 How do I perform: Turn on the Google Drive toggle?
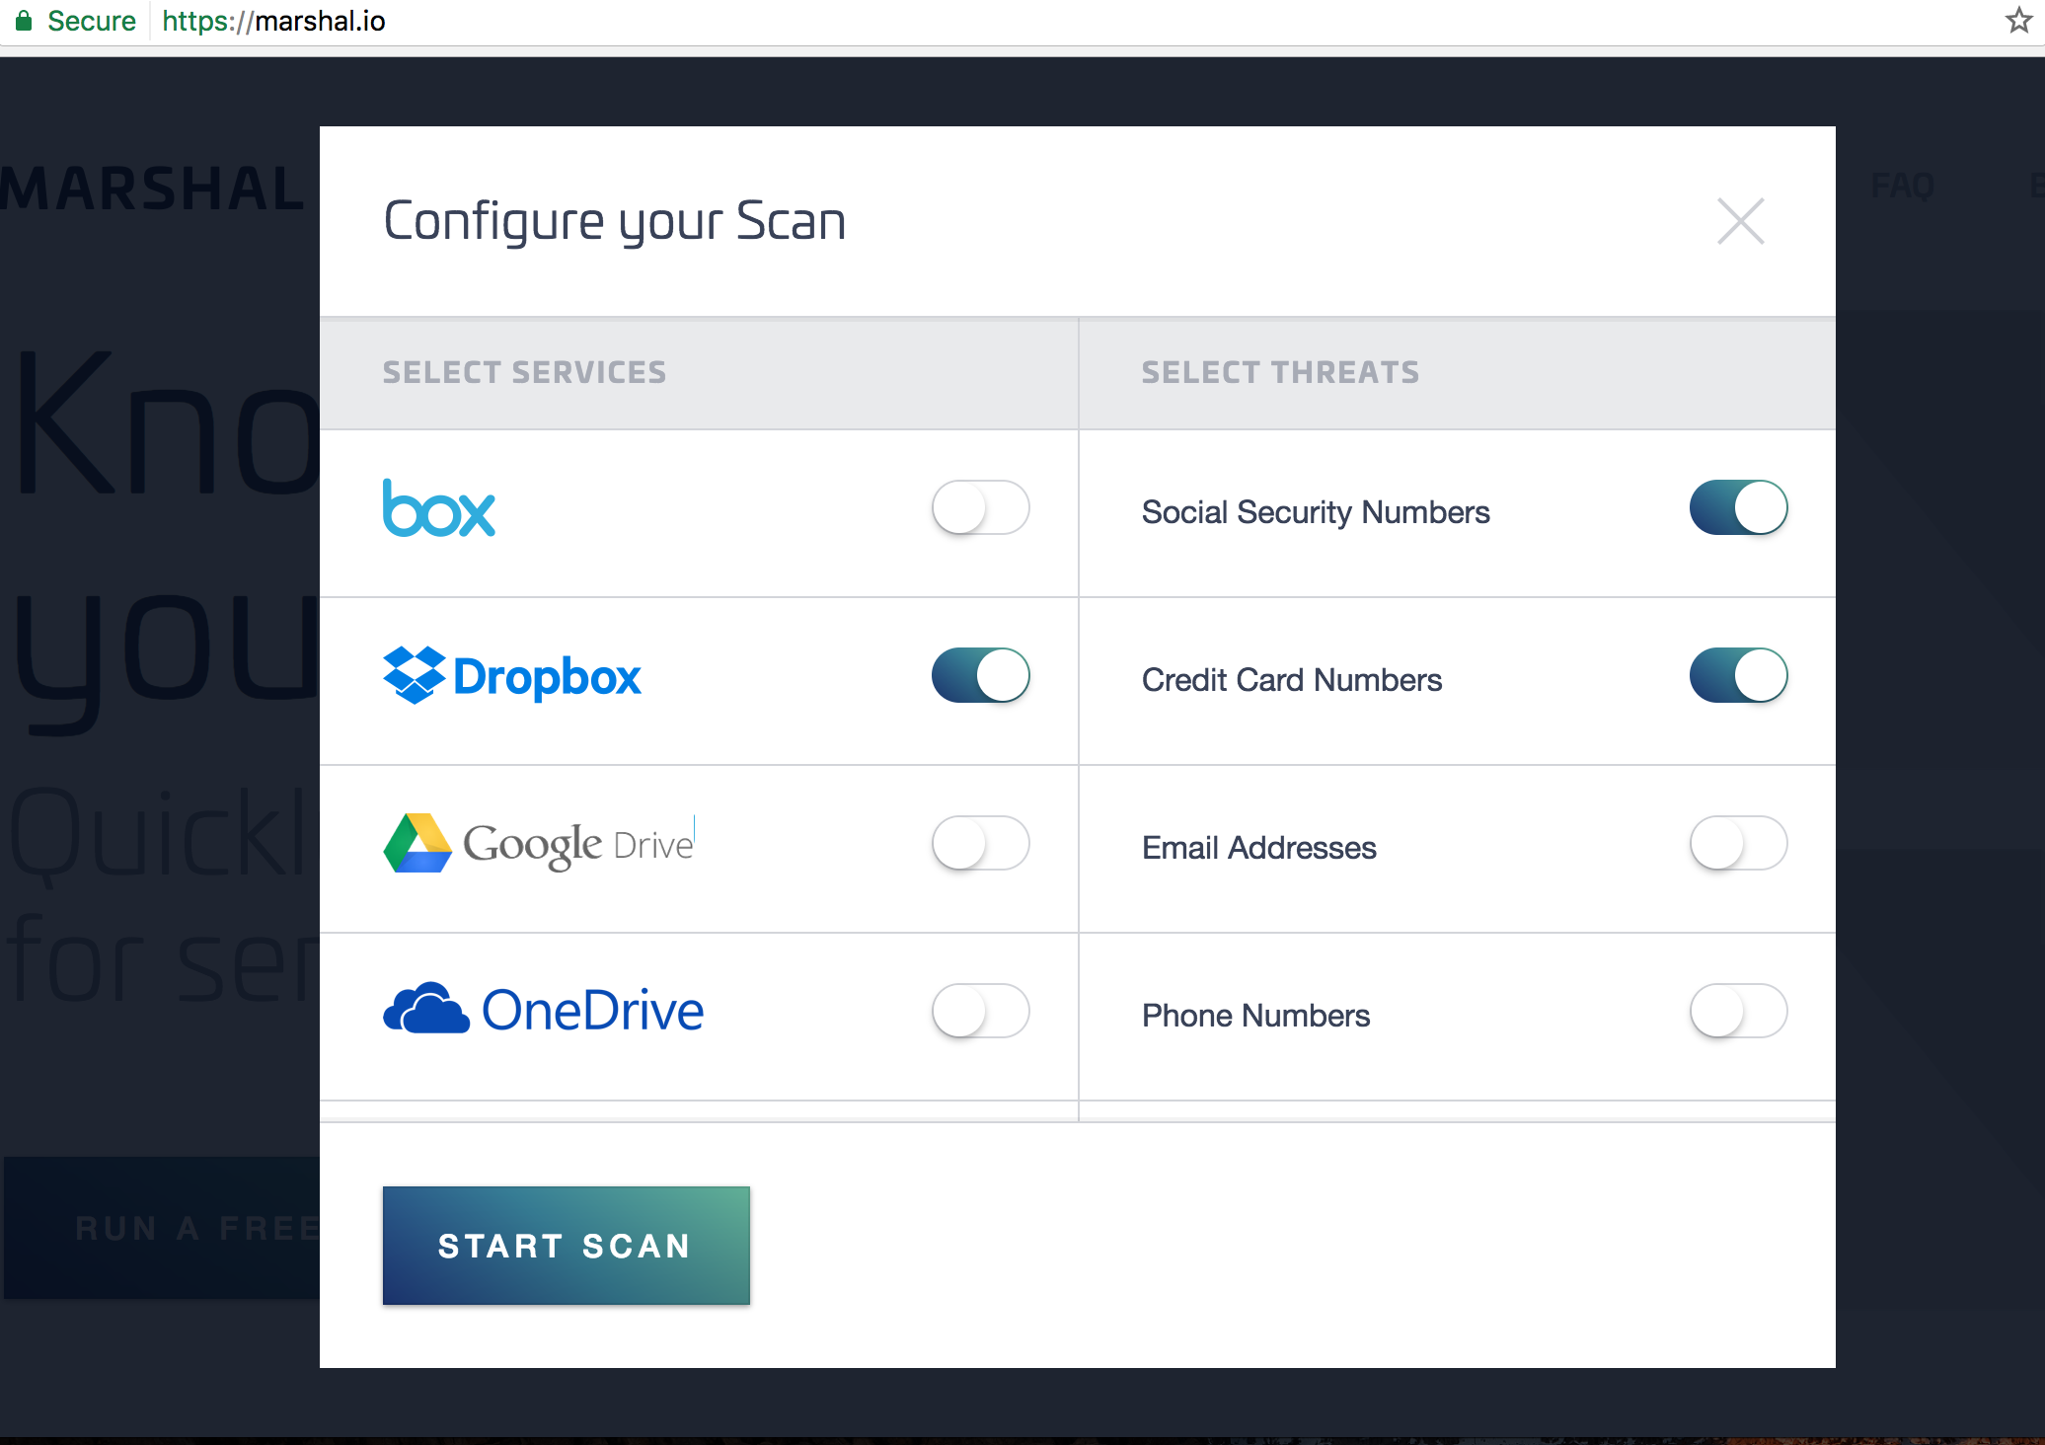click(980, 843)
